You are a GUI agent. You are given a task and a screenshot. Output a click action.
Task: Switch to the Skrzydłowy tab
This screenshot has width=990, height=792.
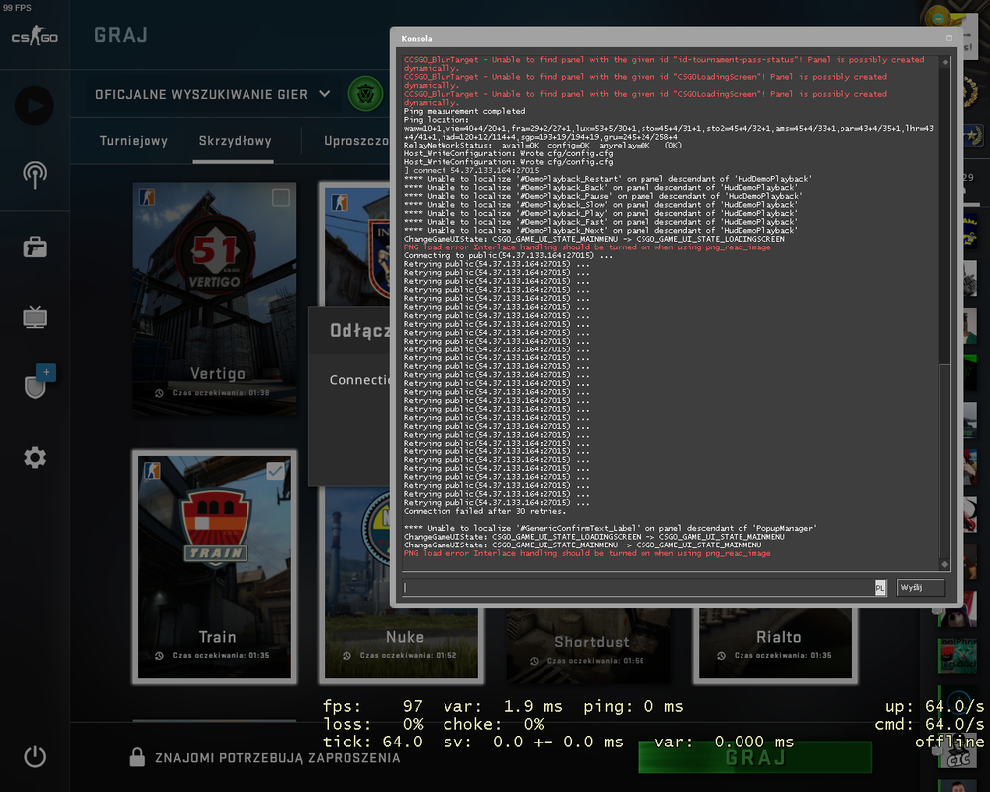point(235,141)
